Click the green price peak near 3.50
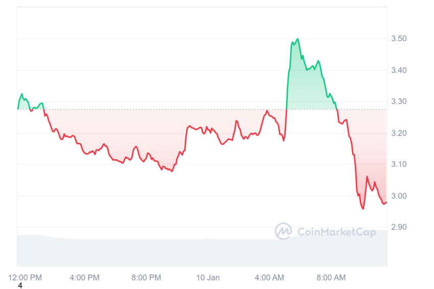434x289 pixels. pos(298,39)
